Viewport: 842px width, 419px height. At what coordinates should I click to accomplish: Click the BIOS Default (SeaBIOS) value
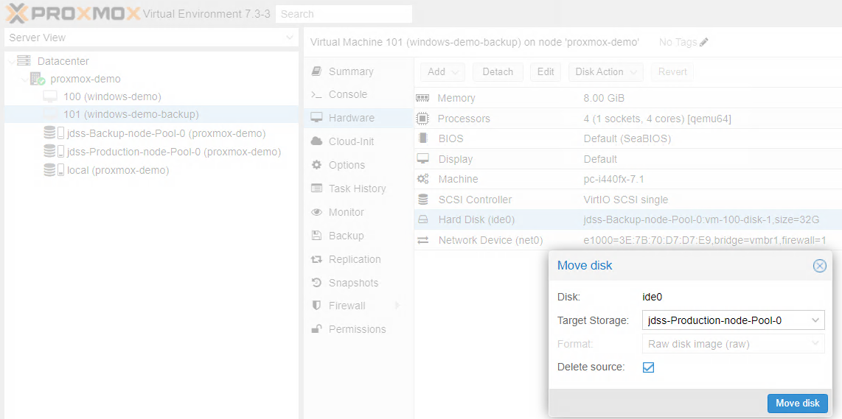pos(627,138)
